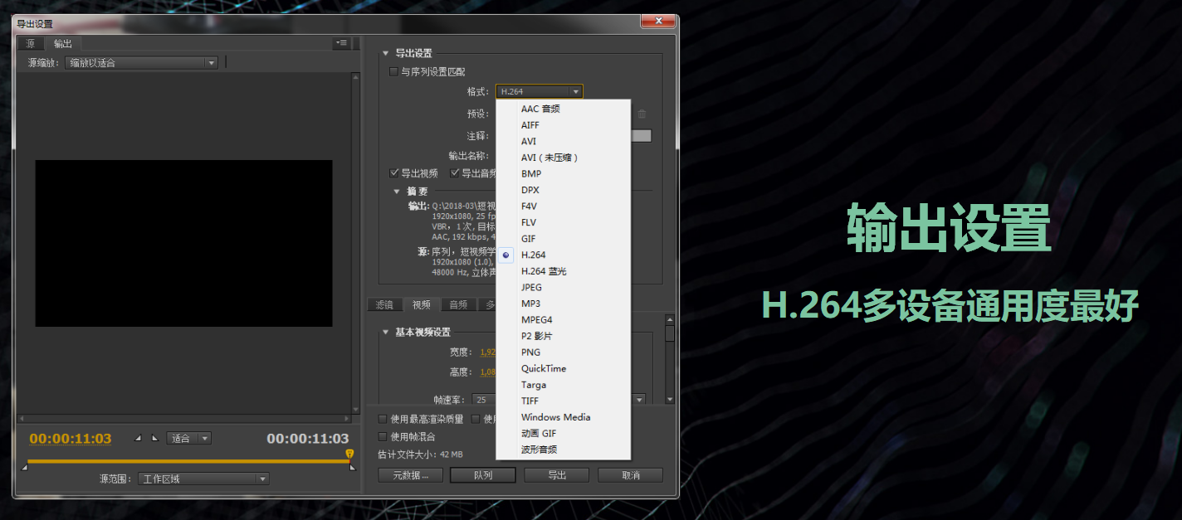Enable 与序列设置匹配 checkbox

pos(393,70)
